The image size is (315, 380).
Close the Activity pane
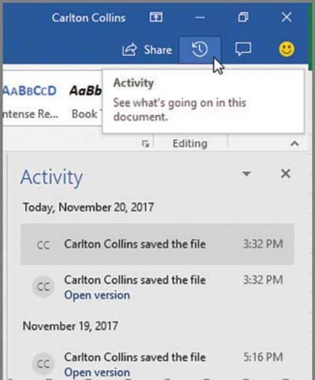click(x=285, y=174)
